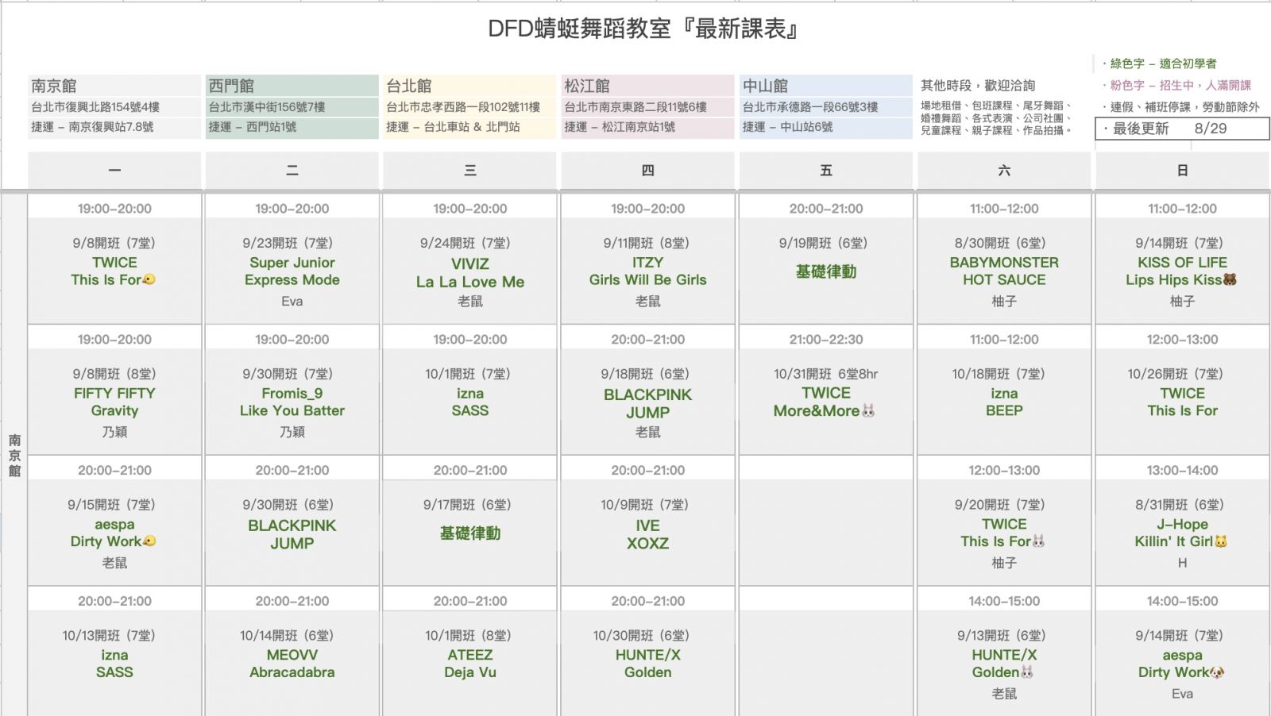1271x716 pixels.
Task: Click the bear emoji after Lips Hips Kiss
Action: [x=1230, y=279]
